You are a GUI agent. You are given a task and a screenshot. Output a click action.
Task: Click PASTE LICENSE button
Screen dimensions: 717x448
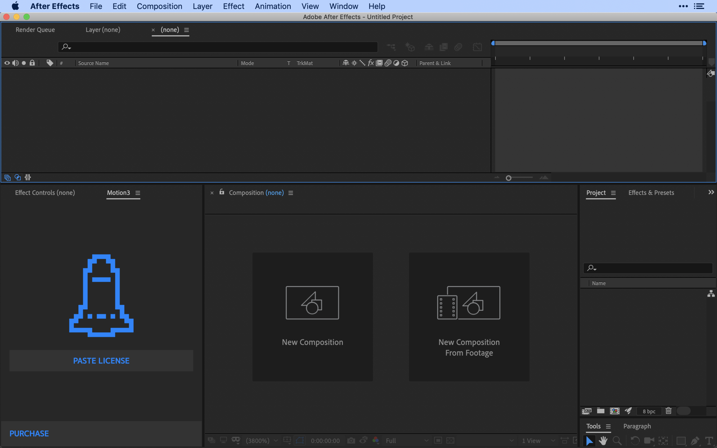101,361
